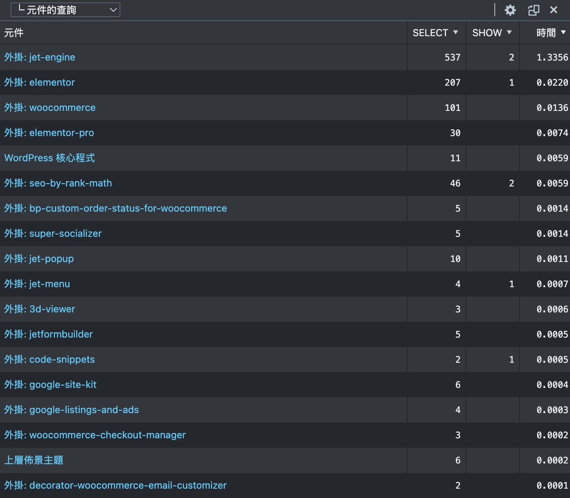The height and width of the screenshot is (498, 570).
Task: Click the 元件 column header
Action: point(14,33)
